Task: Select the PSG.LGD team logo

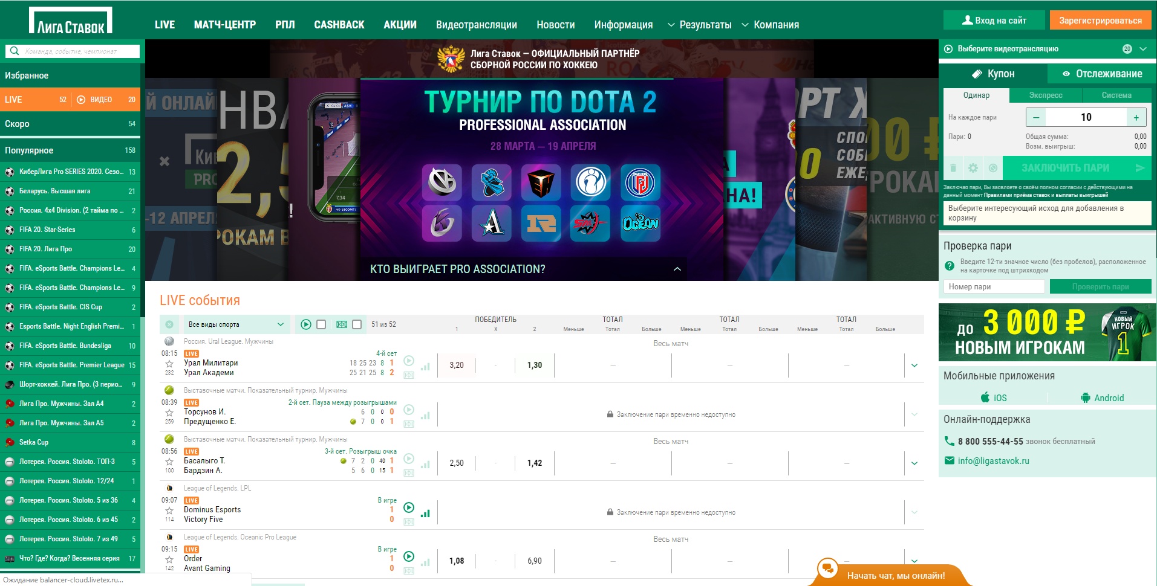Action: click(x=640, y=182)
